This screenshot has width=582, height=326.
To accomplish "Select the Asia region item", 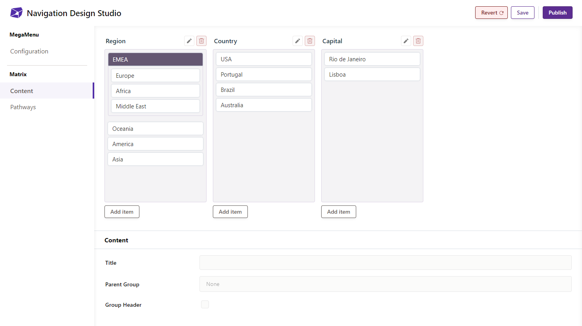I will [x=156, y=159].
